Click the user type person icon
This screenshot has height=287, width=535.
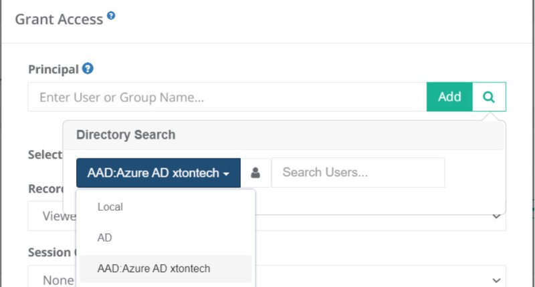click(255, 173)
